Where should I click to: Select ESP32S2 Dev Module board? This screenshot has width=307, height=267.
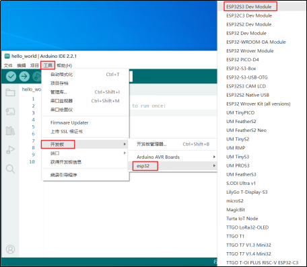pos(262,24)
